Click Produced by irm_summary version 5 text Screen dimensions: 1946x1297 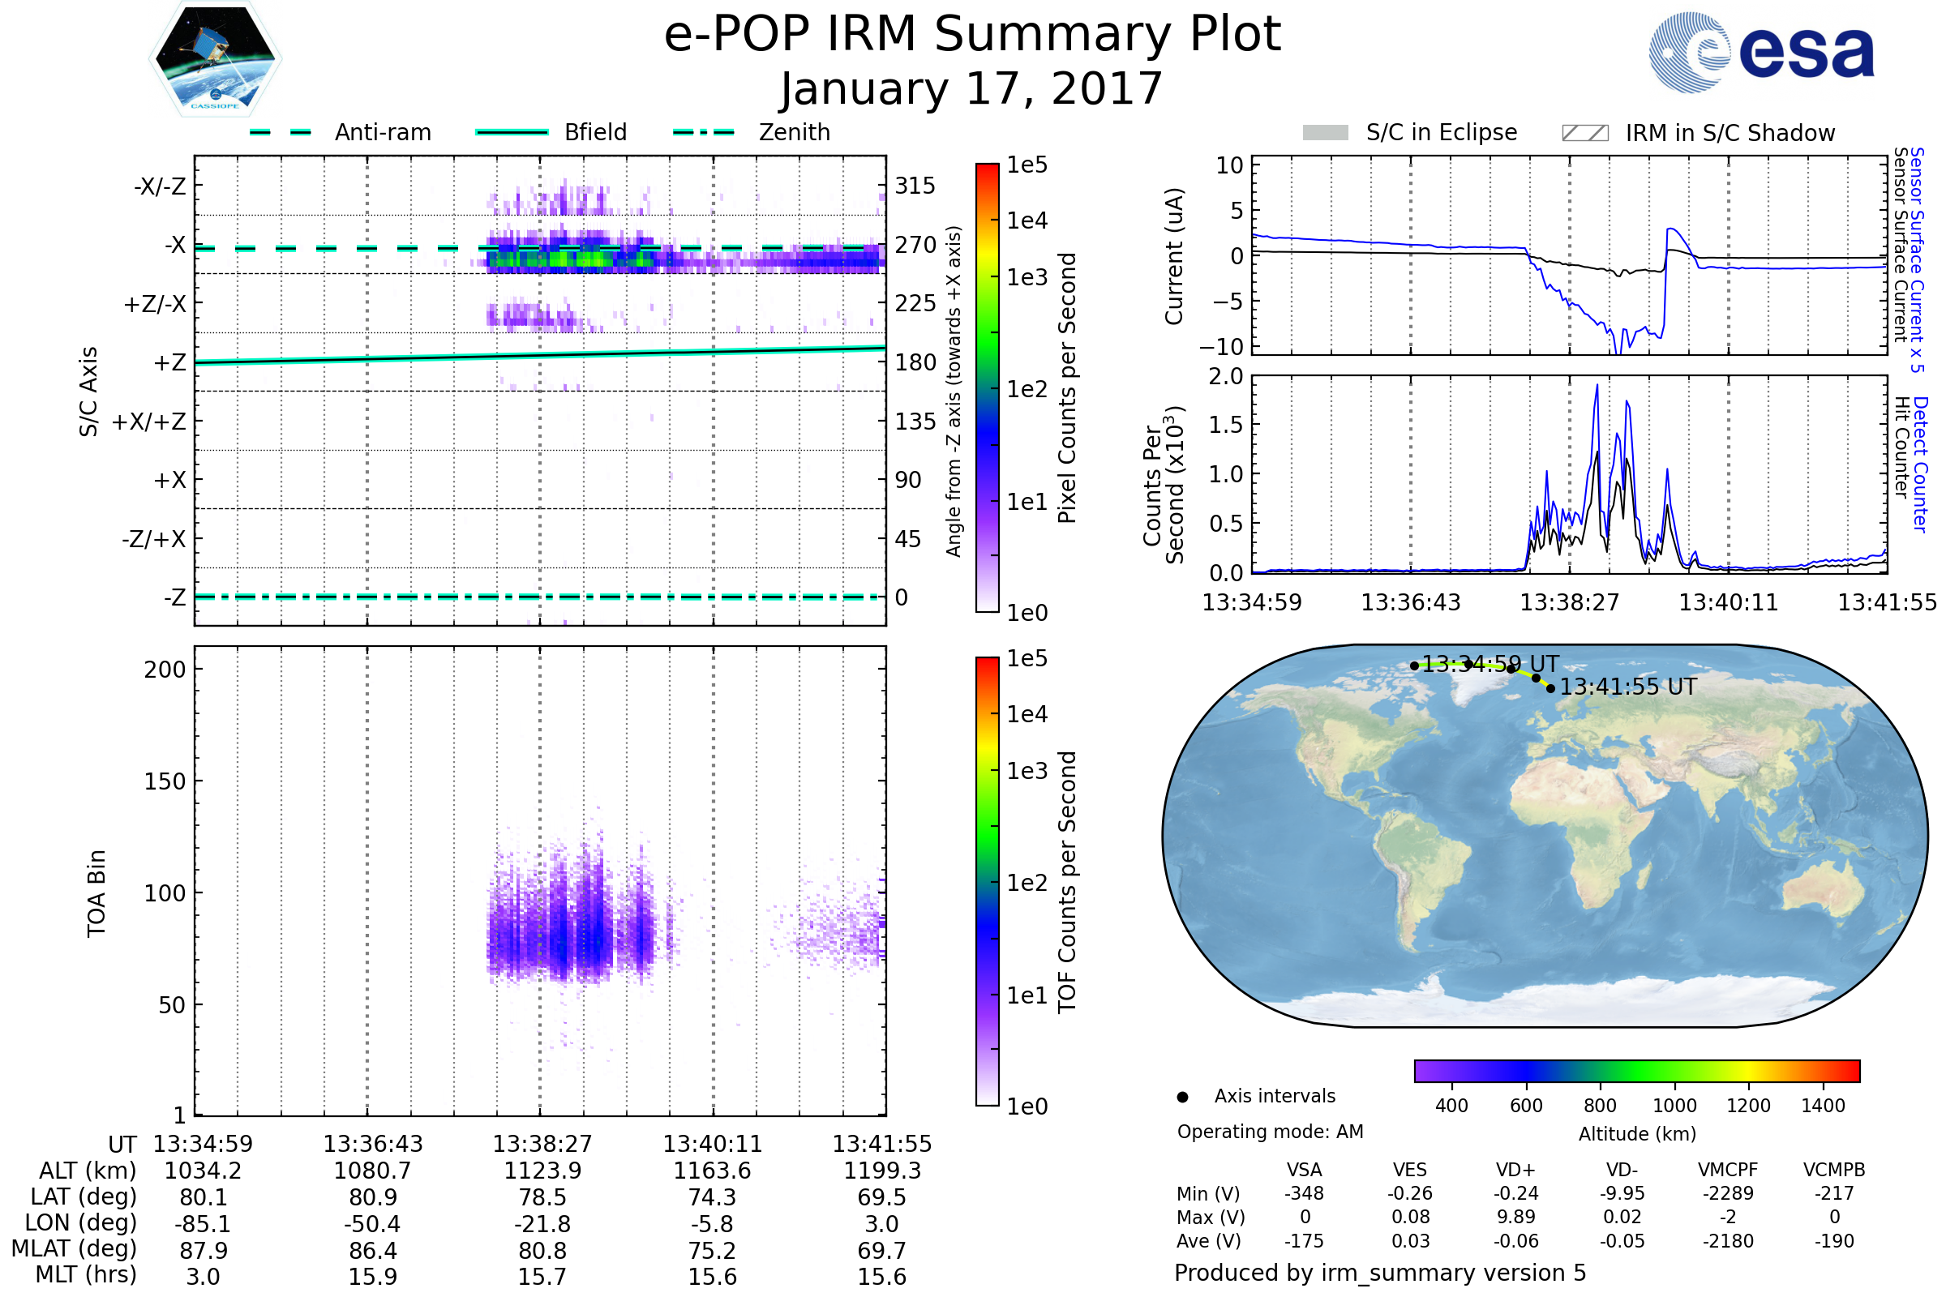1379,1273
